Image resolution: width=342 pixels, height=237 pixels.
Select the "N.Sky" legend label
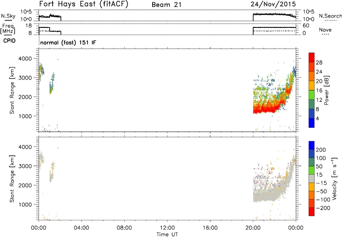coord(8,16)
